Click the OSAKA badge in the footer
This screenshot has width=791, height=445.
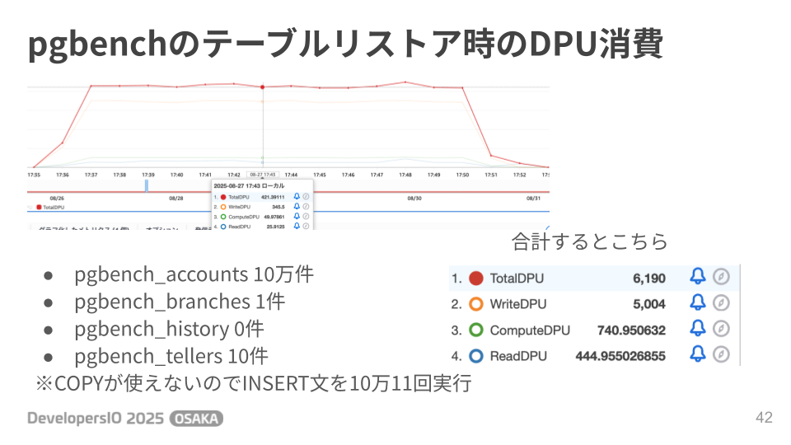(x=196, y=419)
